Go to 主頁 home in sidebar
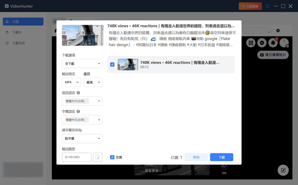Viewport: 298px width, 185px height. (x=23, y=22)
